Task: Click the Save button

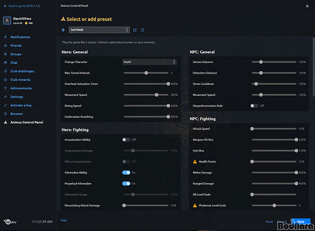Action: coord(300,222)
